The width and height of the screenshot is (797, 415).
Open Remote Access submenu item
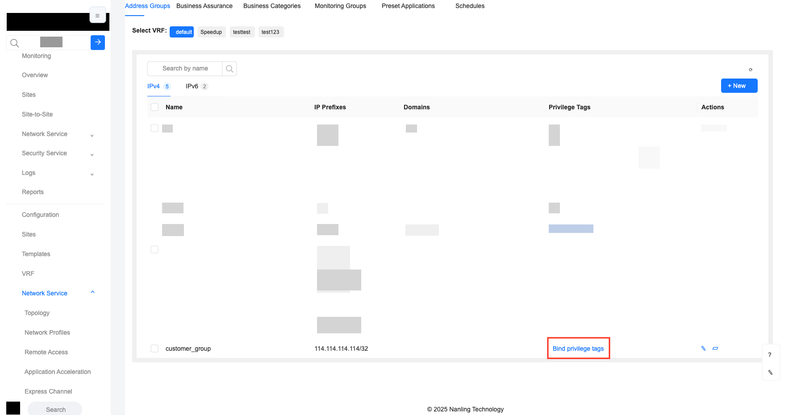[x=46, y=352]
